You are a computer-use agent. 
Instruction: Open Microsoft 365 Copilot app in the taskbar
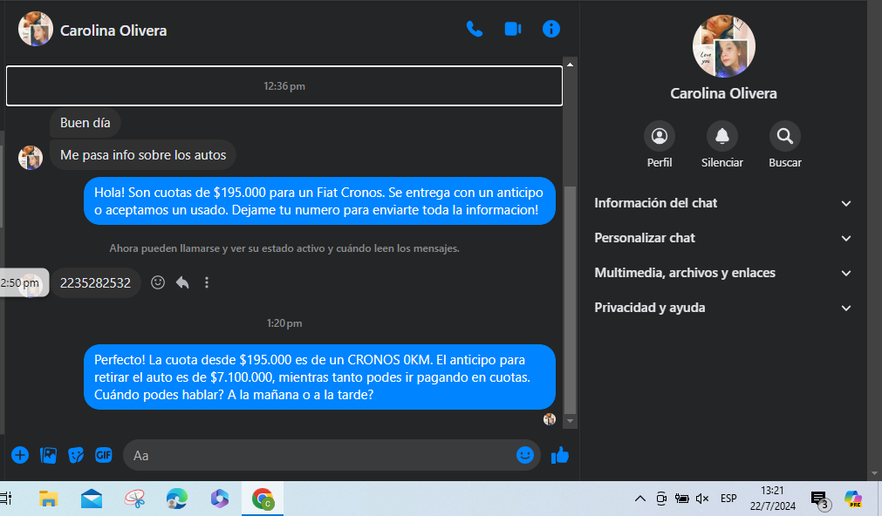pos(219,499)
